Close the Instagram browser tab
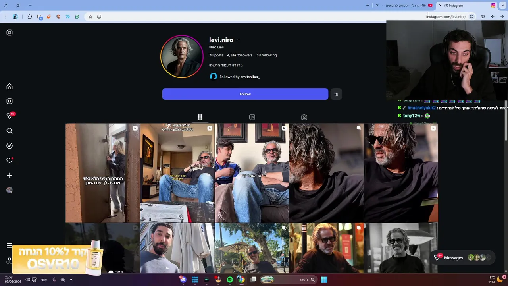This screenshot has height=286, width=508. (x=440, y=6)
